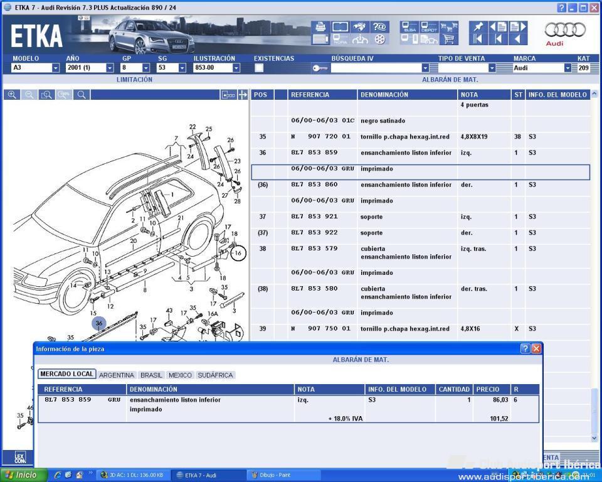The image size is (602, 482).
Task: Click the ELSA icon in the toolbar
Action: pos(411,27)
